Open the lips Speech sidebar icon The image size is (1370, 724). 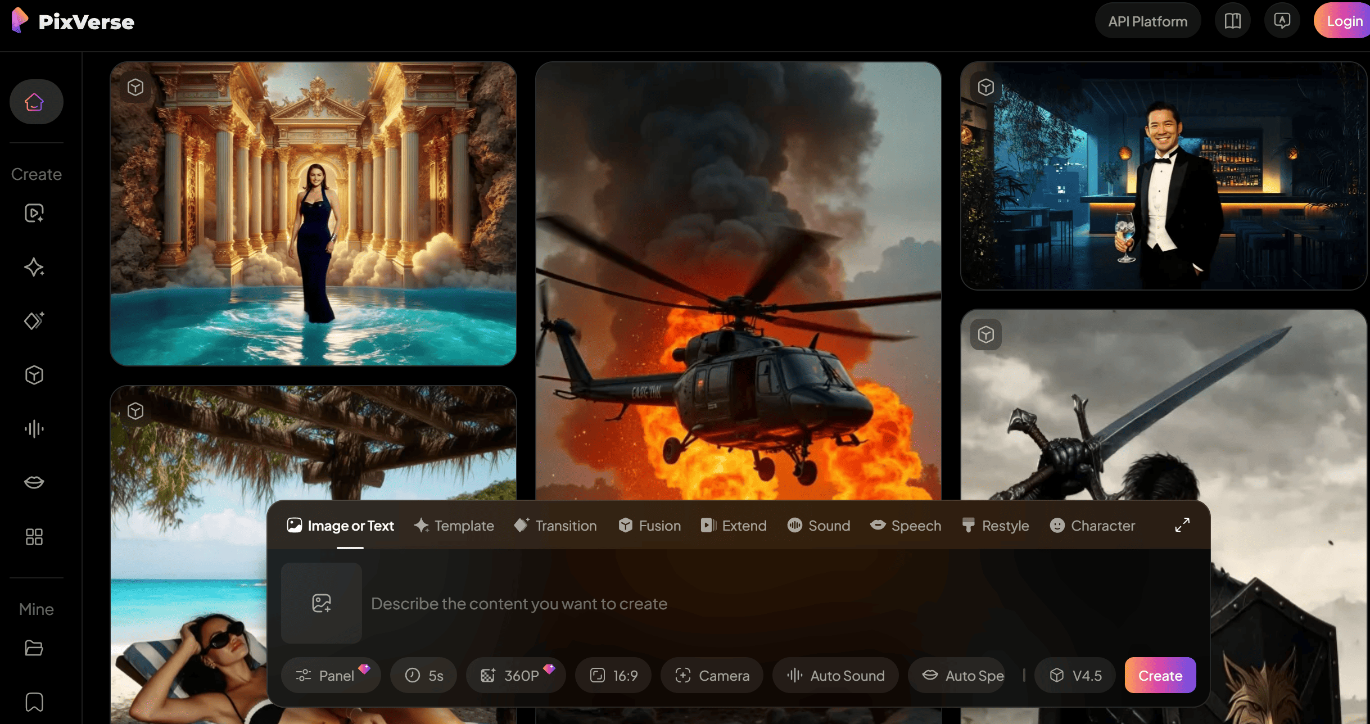coord(34,482)
